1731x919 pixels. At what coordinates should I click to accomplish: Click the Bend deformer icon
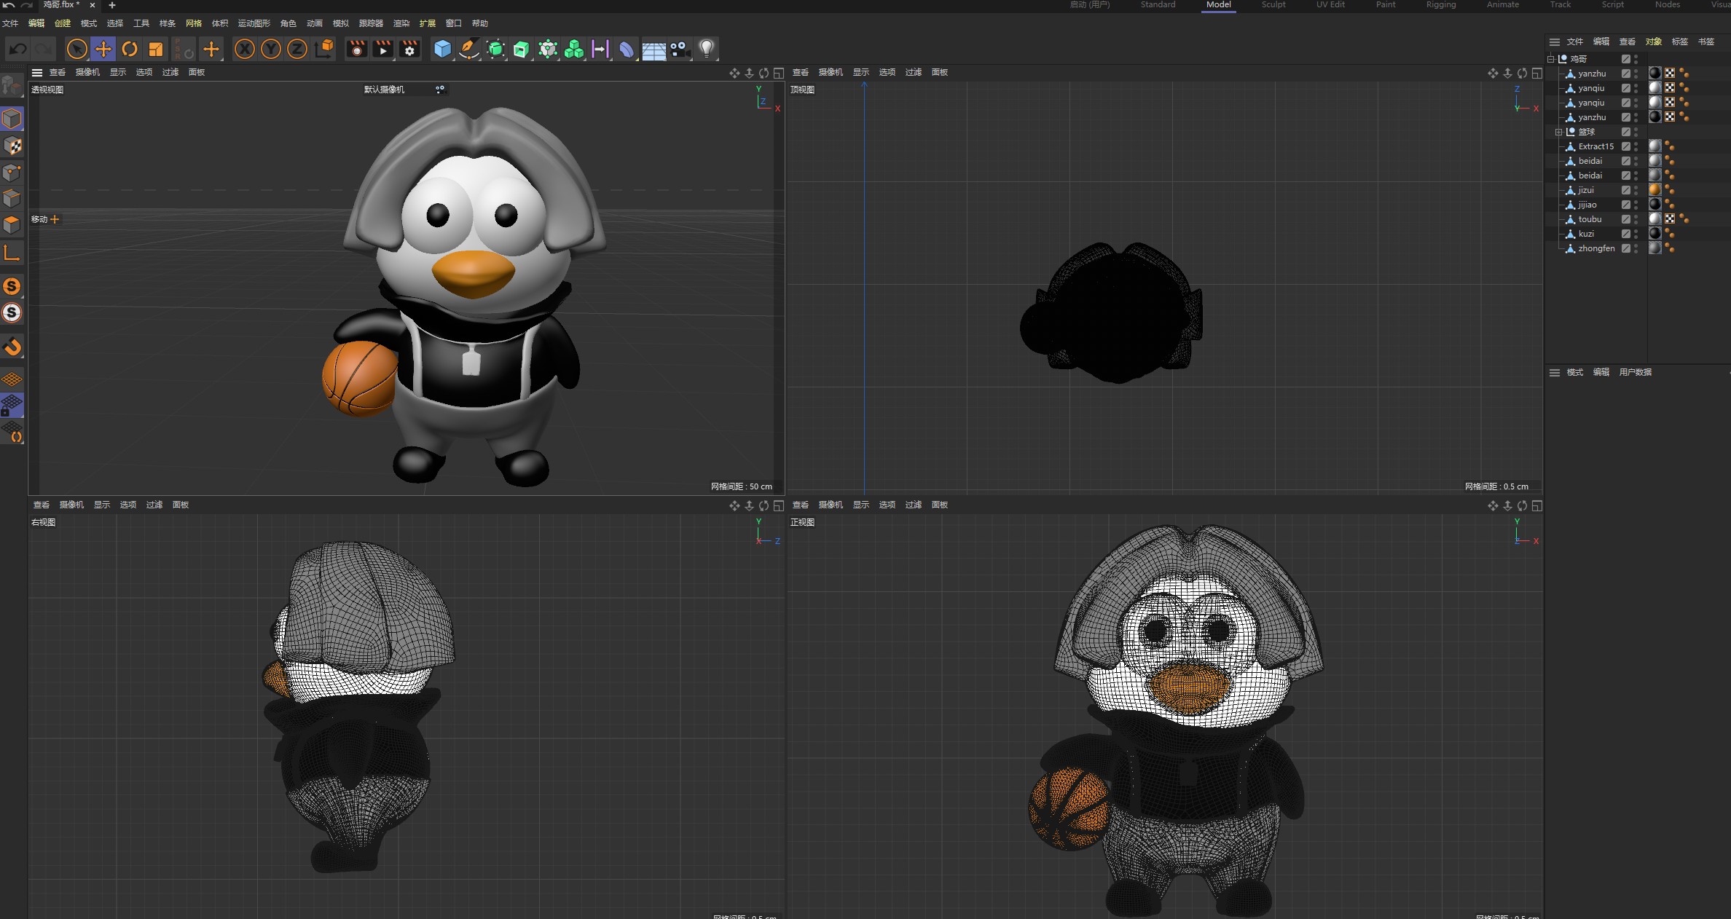click(627, 49)
